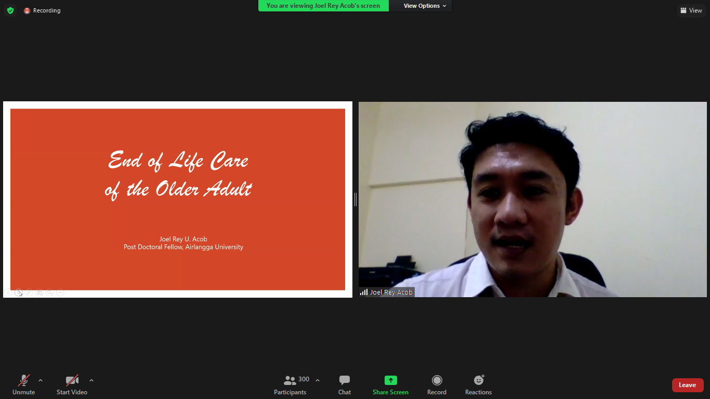This screenshot has height=399, width=710.
Task: Click the previous slide arrow on the slide
Action: pos(8,292)
